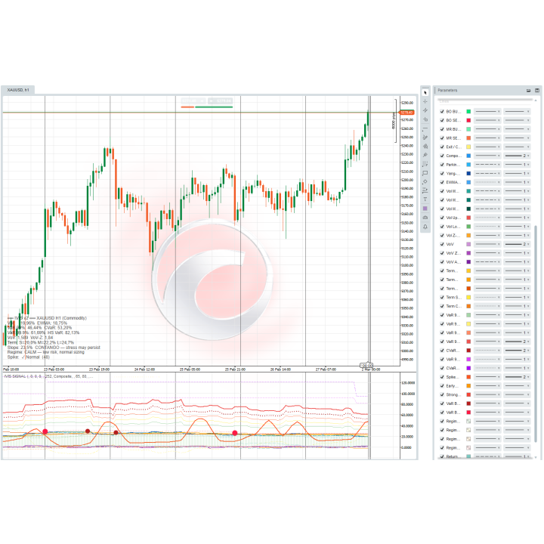Choose the ellipse shape tool

[425, 182]
